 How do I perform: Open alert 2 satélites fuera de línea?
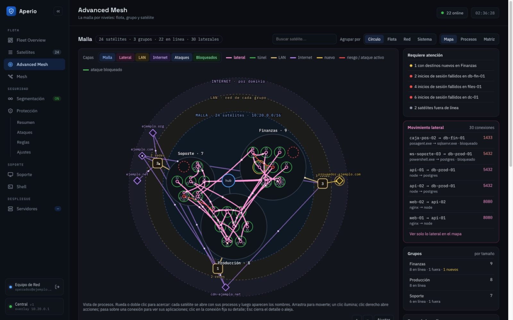pyautogui.click(x=451, y=108)
